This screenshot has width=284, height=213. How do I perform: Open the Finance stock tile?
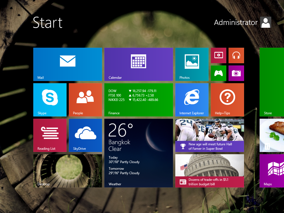click(139, 100)
